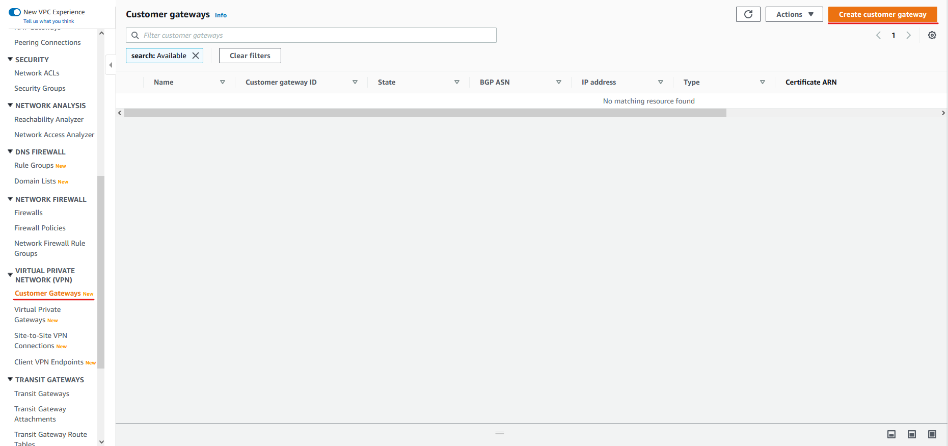
Task: Collapse the side navigation panel arrow
Action: [110, 65]
